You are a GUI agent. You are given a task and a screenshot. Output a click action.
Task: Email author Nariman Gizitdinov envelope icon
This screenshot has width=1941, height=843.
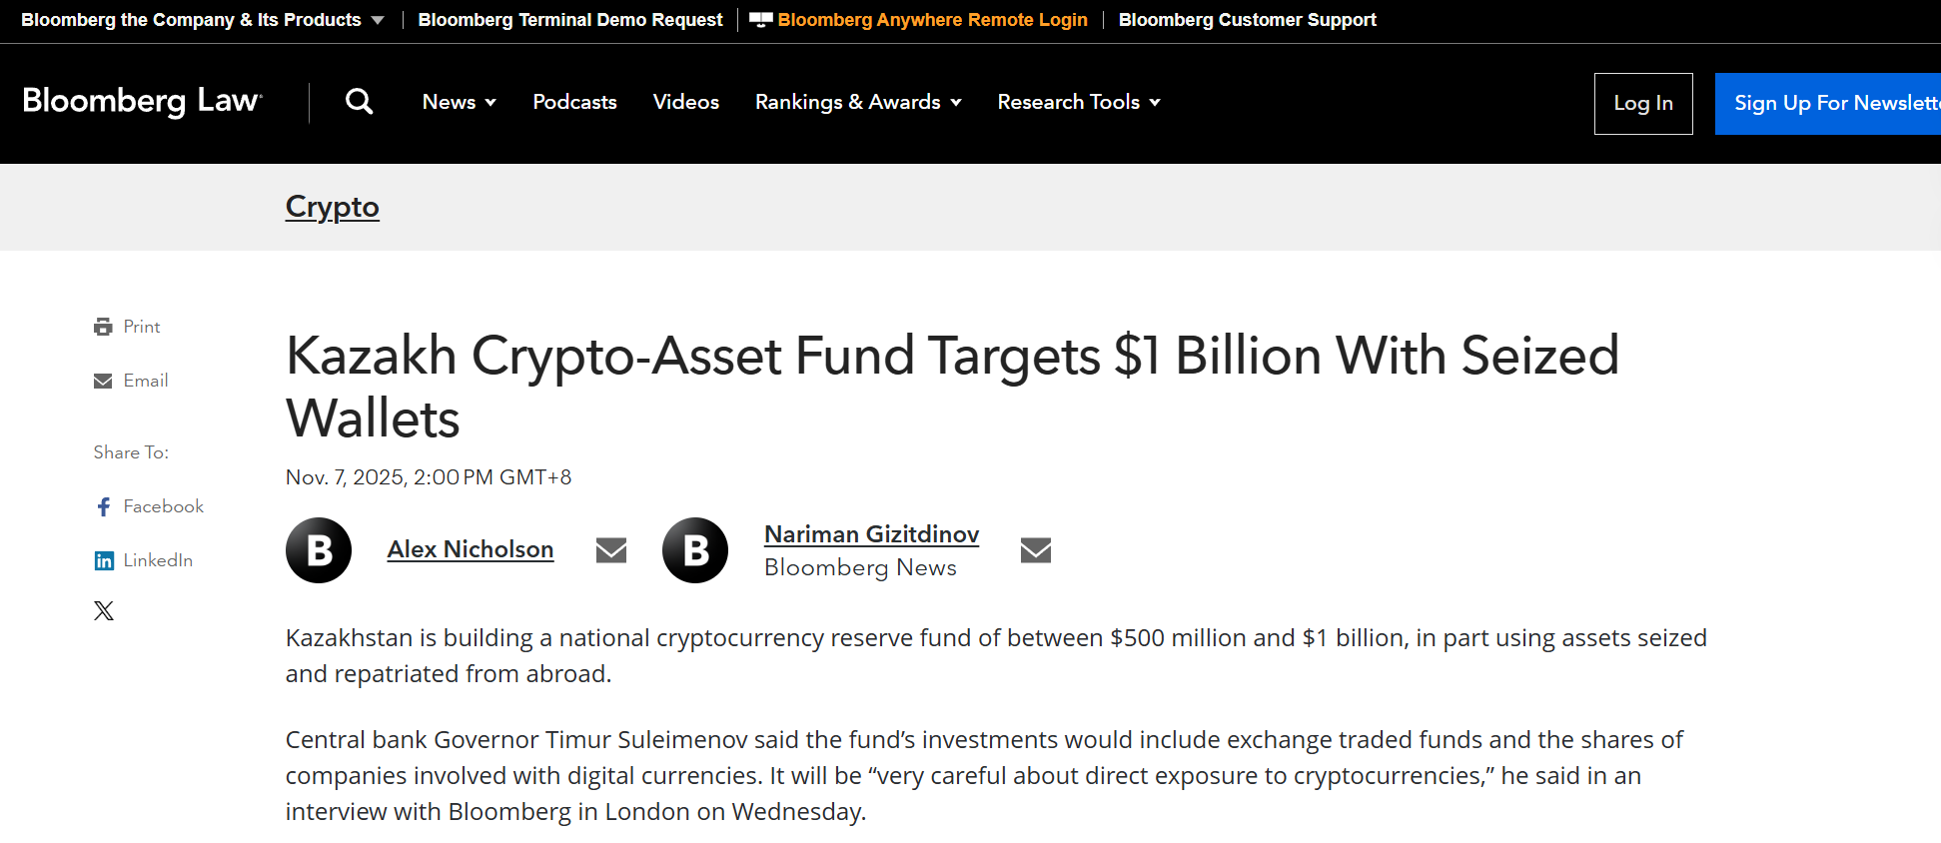(1036, 550)
